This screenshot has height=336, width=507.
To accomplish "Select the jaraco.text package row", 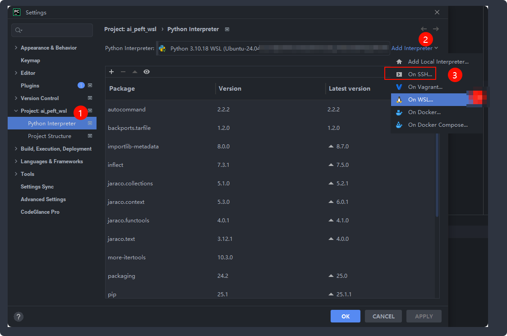I will tap(270, 239).
